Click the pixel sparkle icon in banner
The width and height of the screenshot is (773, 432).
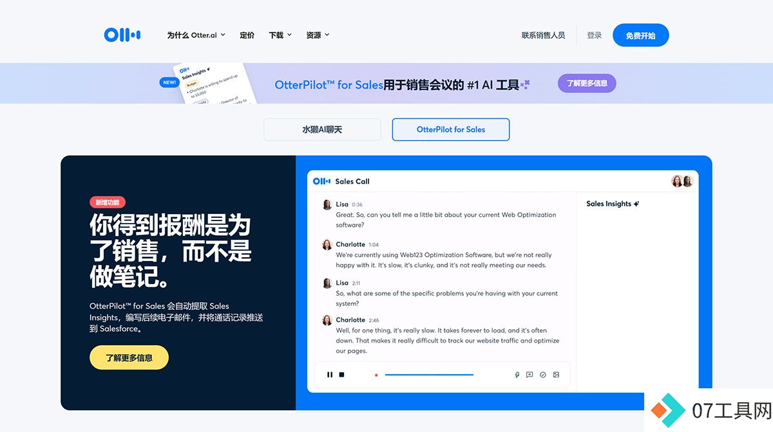coord(526,84)
